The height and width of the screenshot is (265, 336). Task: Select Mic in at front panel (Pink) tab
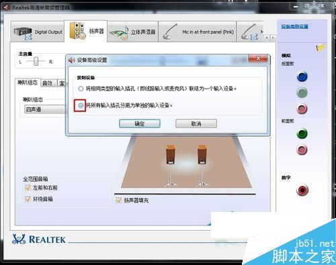point(198,32)
